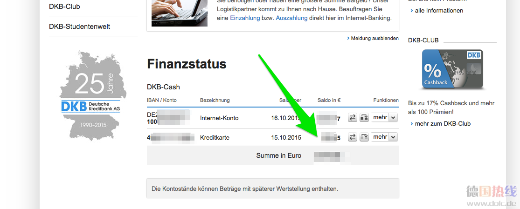Click transfer icon in Internet-Konto row
Screen dimensions: 520x209
click(353, 118)
